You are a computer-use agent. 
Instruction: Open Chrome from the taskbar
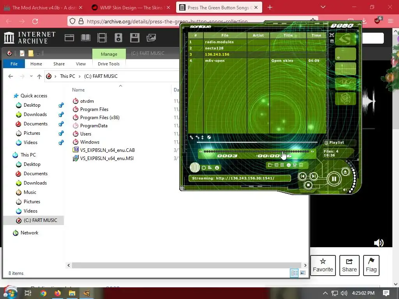click(43, 293)
